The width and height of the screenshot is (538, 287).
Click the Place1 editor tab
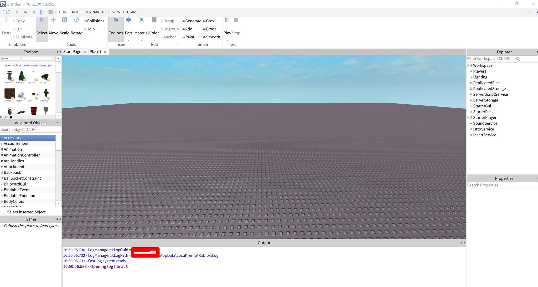pos(96,51)
